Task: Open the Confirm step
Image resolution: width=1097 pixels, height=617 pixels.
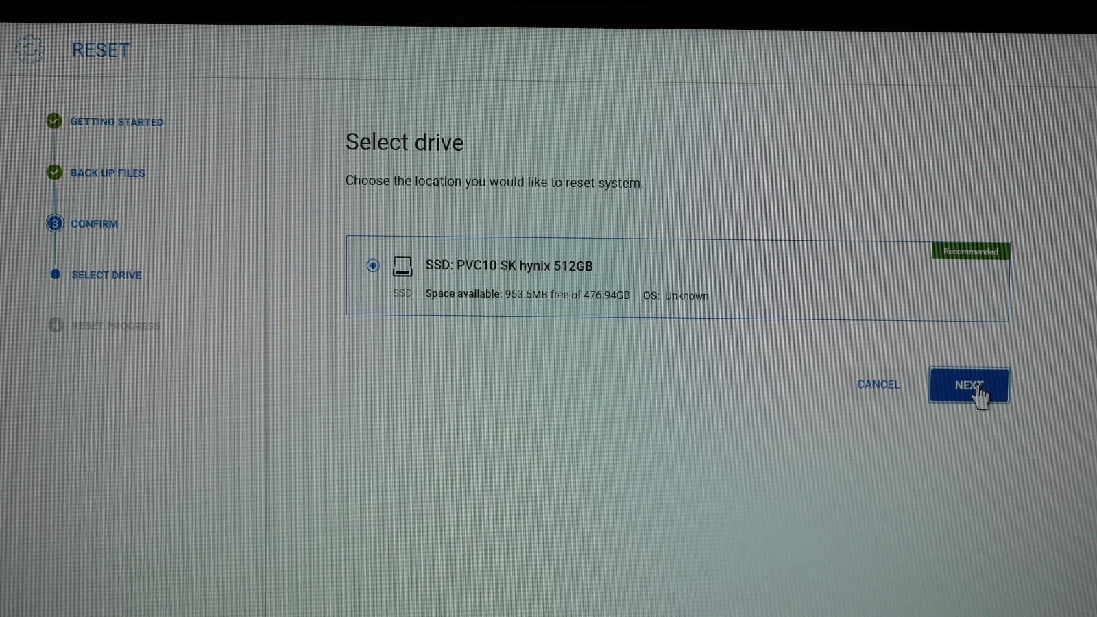Action: [x=95, y=224]
